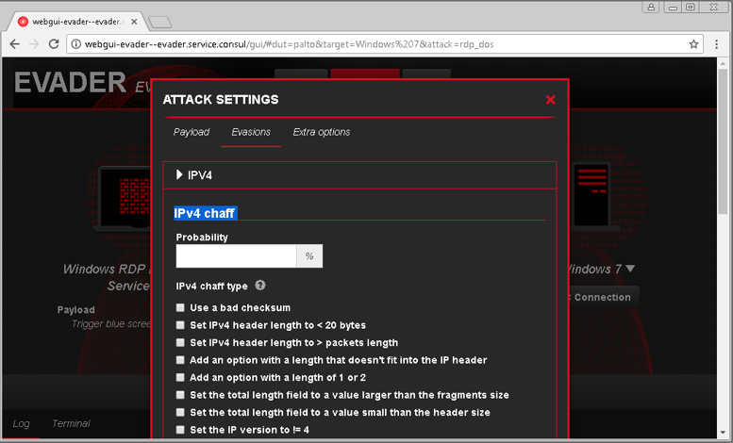The width and height of the screenshot is (733, 443).
Task: Open the Windows 7 target dropdown
Action: pos(630,269)
